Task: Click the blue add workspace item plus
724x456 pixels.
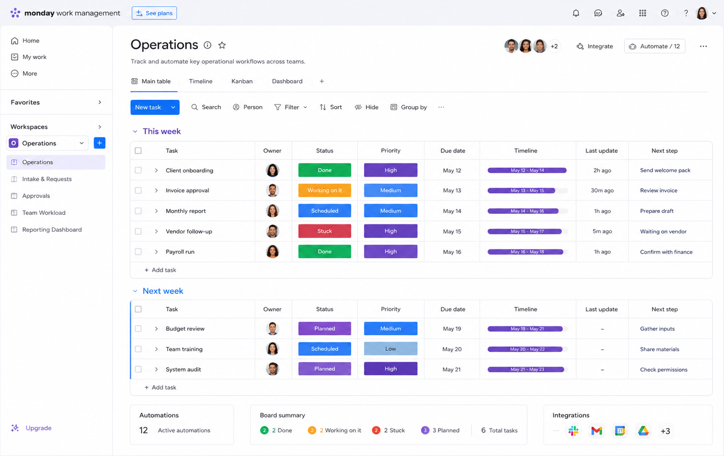Action: tap(99, 143)
